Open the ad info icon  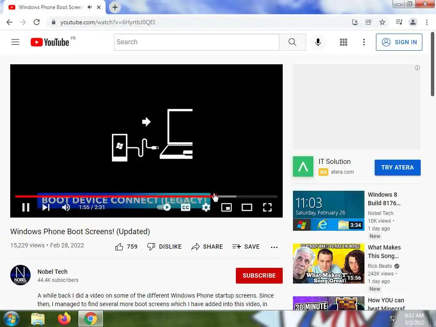click(x=417, y=68)
